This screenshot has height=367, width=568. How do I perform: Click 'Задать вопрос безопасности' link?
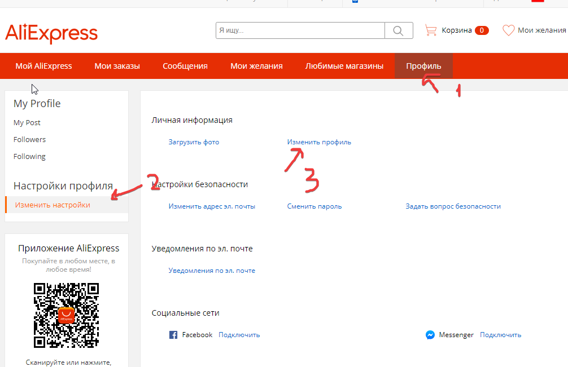(453, 206)
